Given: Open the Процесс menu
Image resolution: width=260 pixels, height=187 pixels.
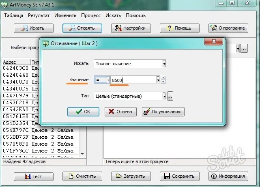Looking at the screenshot, I should (x=91, y=15).
